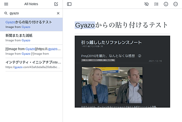The width and height of the screenshot is (182, 122).
Task: Create a new note with the compose icon
Action: point(56,4)
